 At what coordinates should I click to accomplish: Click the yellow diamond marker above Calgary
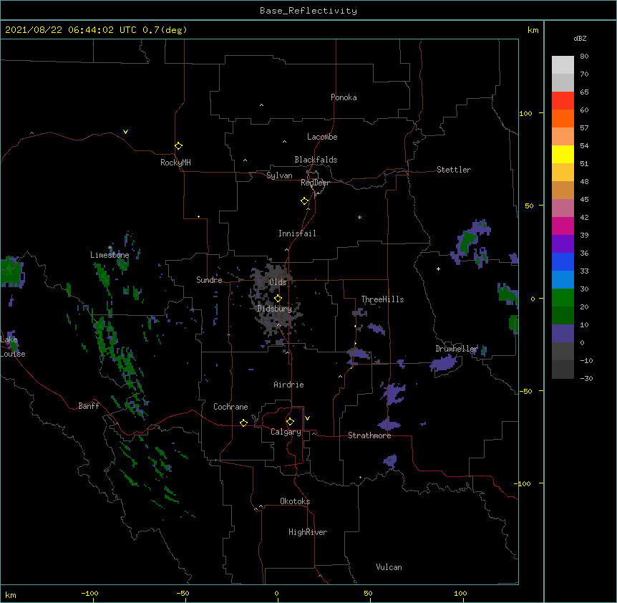[290, 422]
